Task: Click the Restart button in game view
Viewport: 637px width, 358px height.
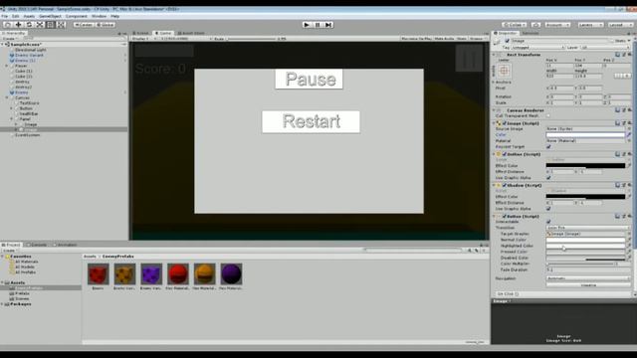Action: pos(311,121)
